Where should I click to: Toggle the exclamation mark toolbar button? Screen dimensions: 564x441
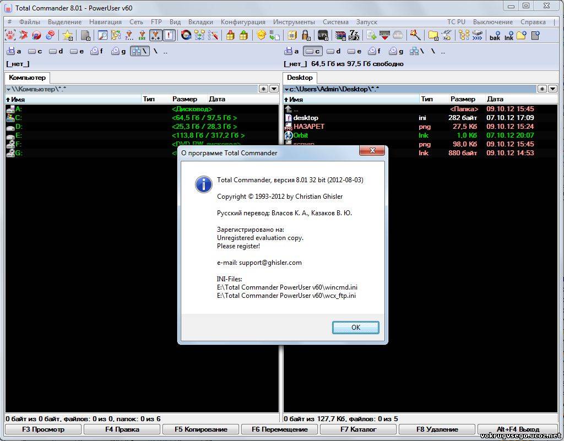[x=169, y=35]
